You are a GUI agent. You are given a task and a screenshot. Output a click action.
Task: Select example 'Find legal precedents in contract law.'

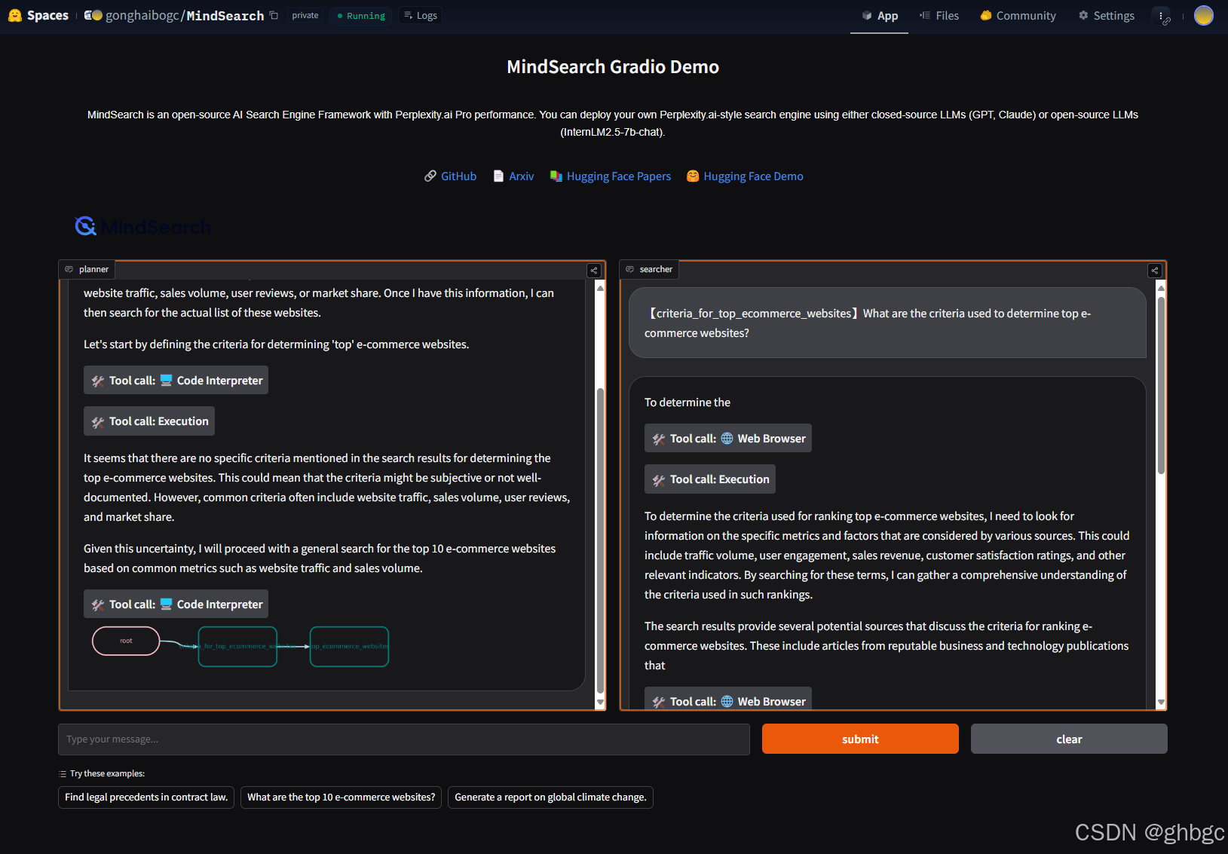pyautogui.click(x=146, y=797)
